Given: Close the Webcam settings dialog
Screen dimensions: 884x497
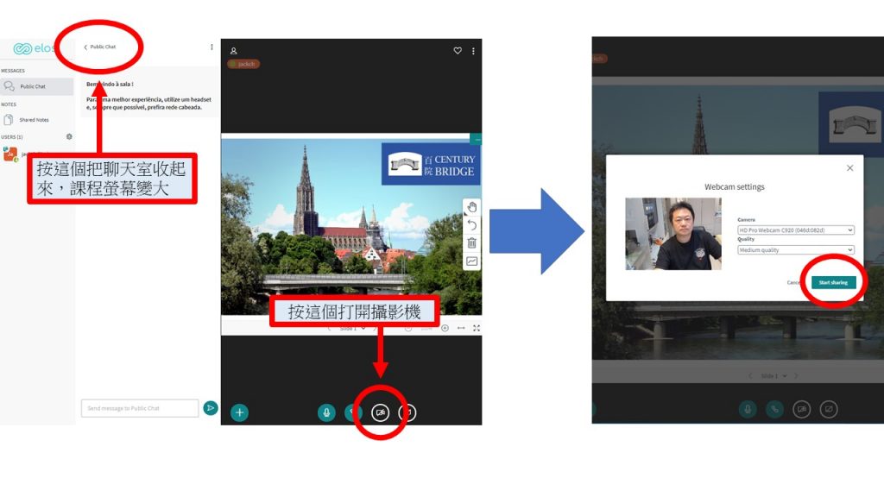Looking at the screenshot, I should pos(849,168).
